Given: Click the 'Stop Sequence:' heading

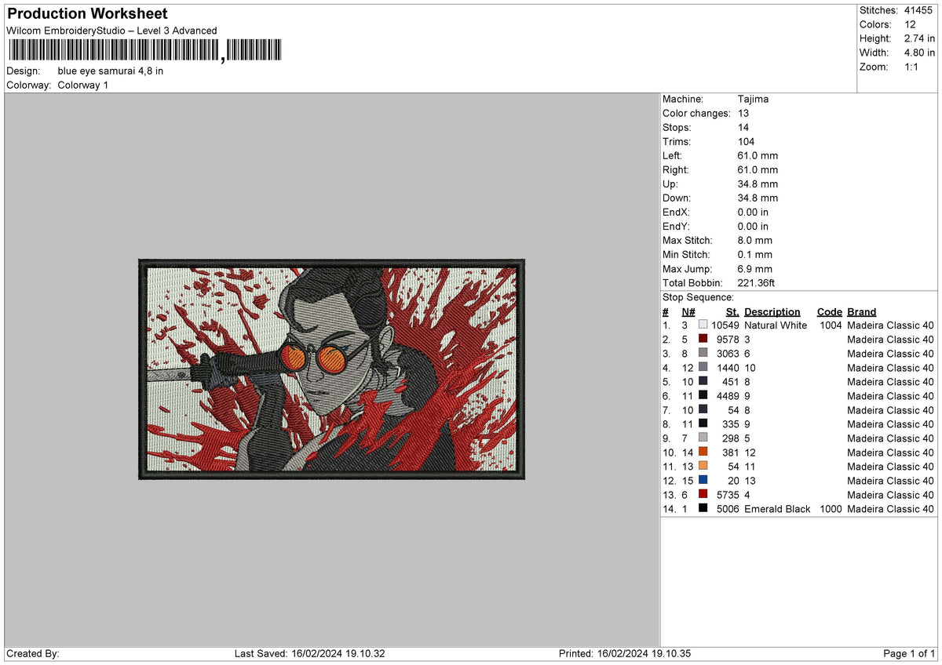Looking at the screenshot, I should click(x=699, y=297).
